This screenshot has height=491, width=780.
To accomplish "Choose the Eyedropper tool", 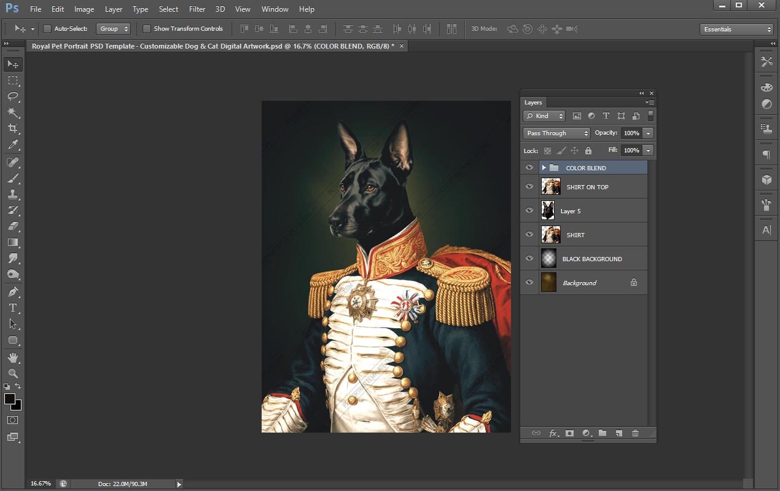I will [13, 145].
